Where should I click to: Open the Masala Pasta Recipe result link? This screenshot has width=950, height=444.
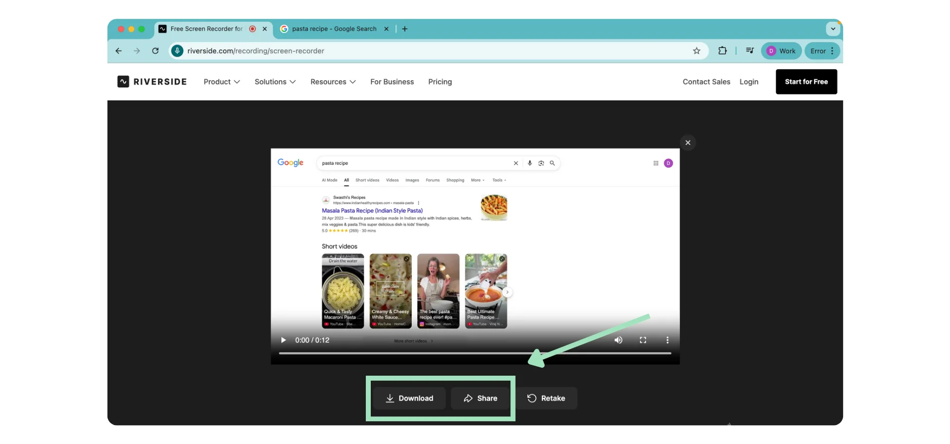(372, 210)
